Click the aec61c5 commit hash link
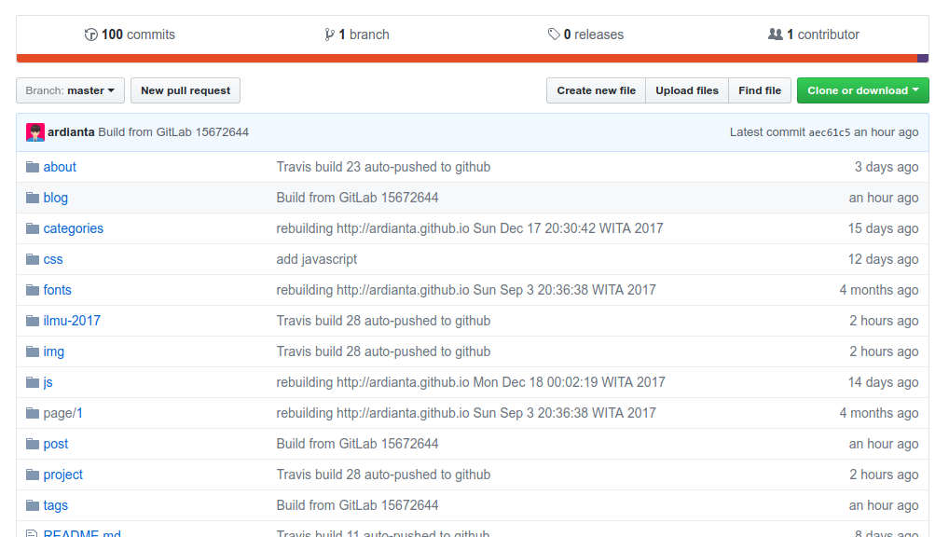This screenshot has width=949, height=537. (830, 132)
